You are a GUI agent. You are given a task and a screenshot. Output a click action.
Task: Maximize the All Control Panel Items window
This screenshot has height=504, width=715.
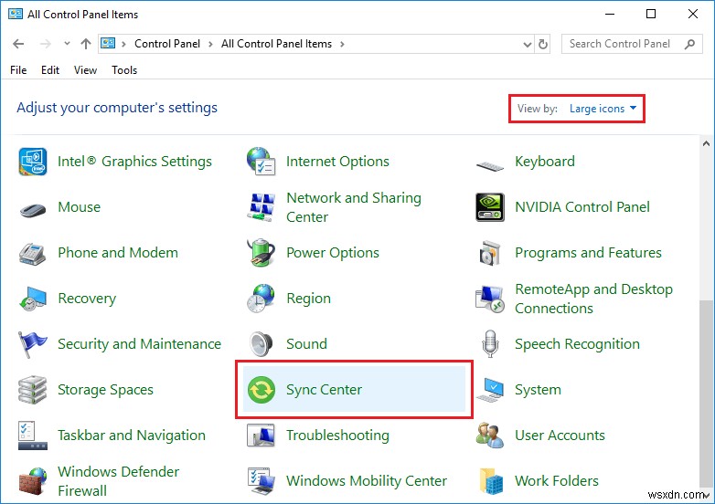click(651, 14)
